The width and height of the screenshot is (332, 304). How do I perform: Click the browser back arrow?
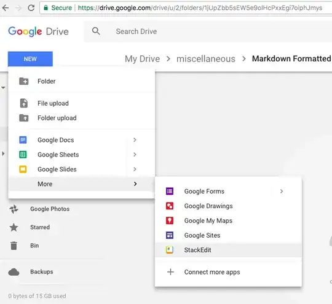[x=6, y=8]
